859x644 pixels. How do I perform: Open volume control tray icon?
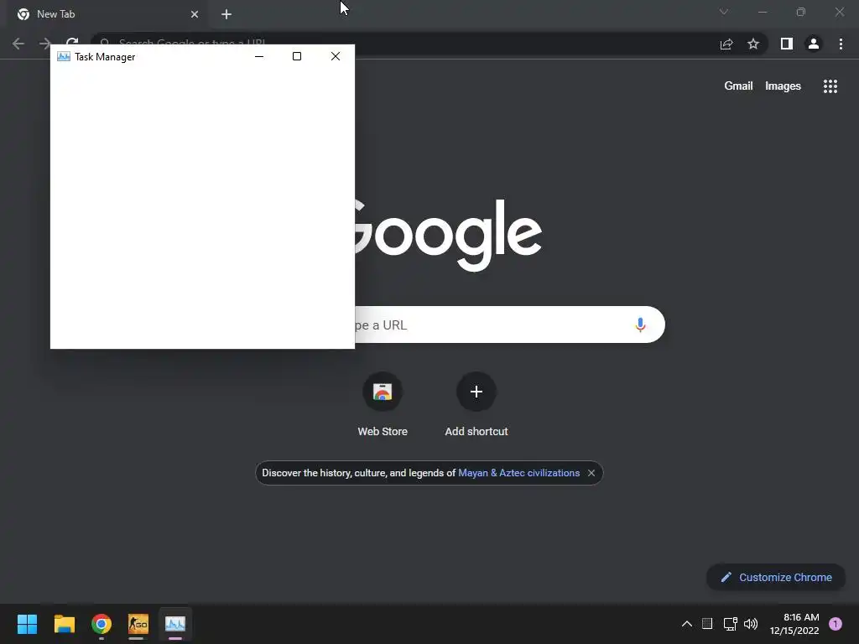click(751, 624)
